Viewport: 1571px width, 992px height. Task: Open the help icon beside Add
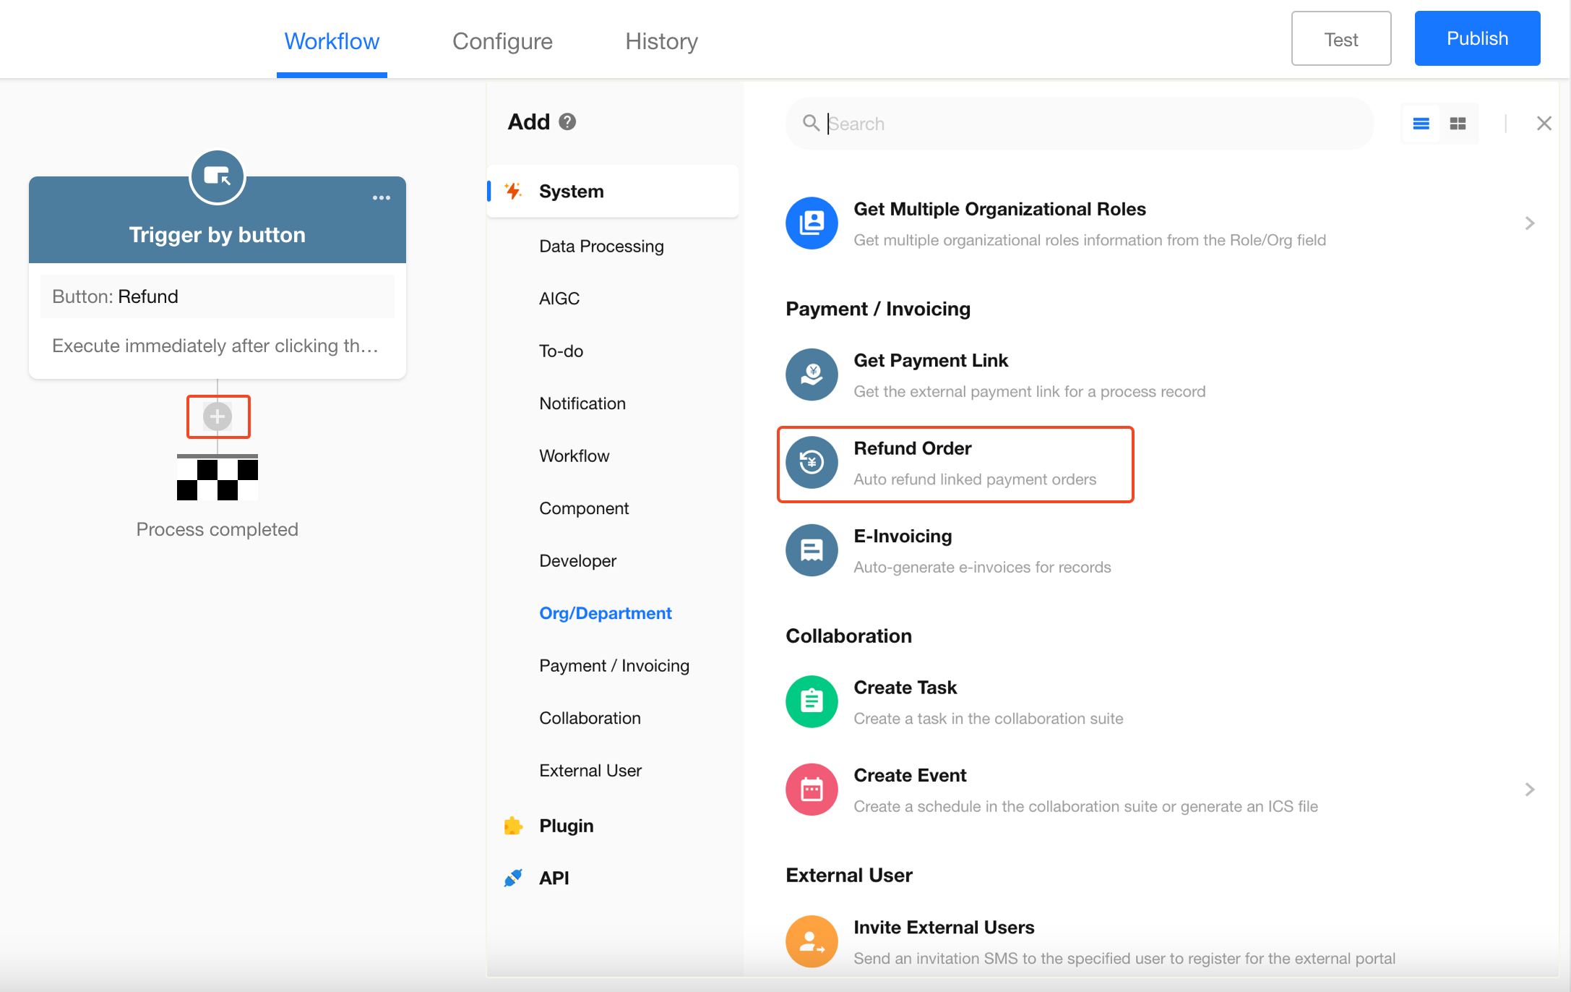[x=568, y=122]
